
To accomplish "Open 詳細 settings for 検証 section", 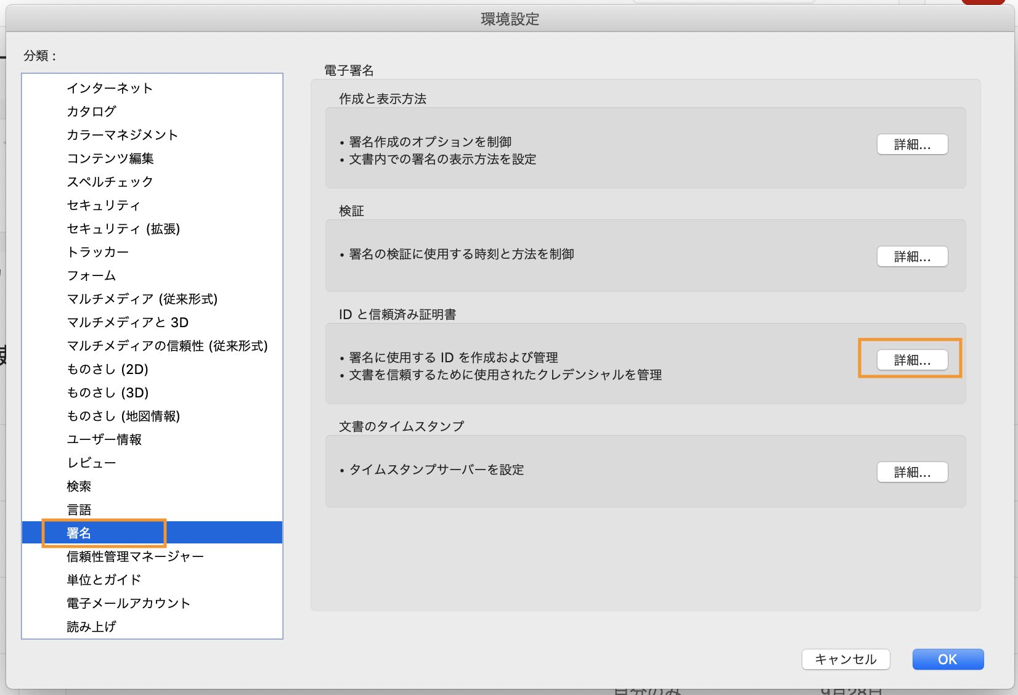I will coord(913,256).
